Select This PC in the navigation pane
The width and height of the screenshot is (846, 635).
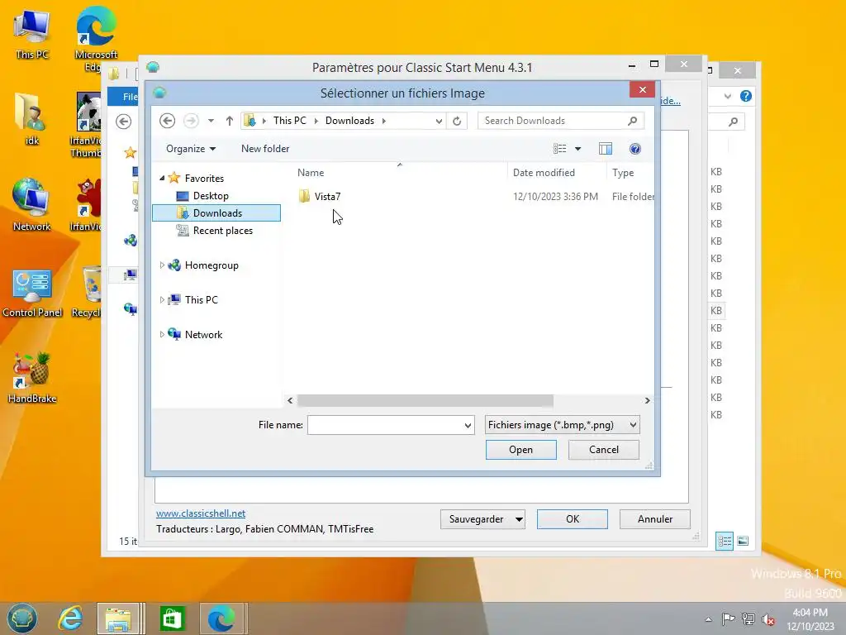(201, 299)
